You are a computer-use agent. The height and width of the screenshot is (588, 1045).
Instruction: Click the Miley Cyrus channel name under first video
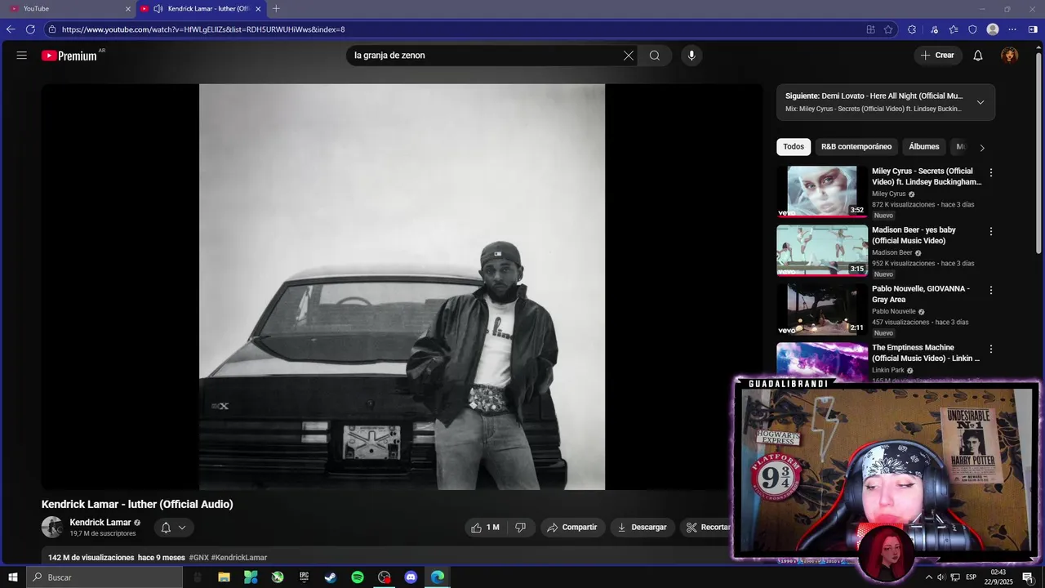click(889, 194)
